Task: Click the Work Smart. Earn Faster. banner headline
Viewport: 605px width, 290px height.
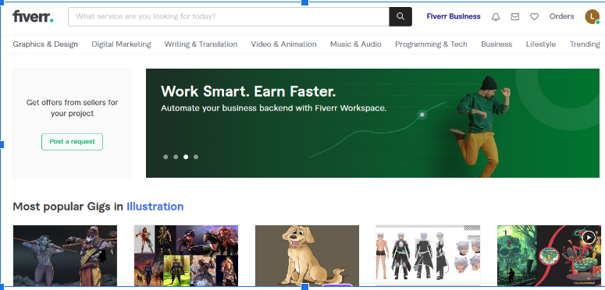Action: coord(248,92)
